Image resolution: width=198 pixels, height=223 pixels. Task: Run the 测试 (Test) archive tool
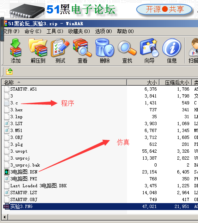coord(60,51)
